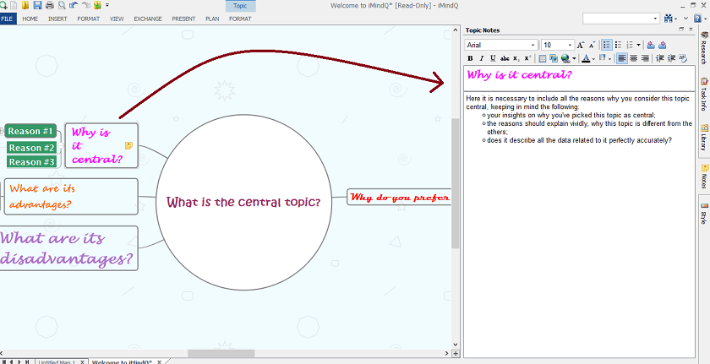This screenshot has width=710, height=364.
Task: Click the font color A swatch
Action: pos(586,58)
